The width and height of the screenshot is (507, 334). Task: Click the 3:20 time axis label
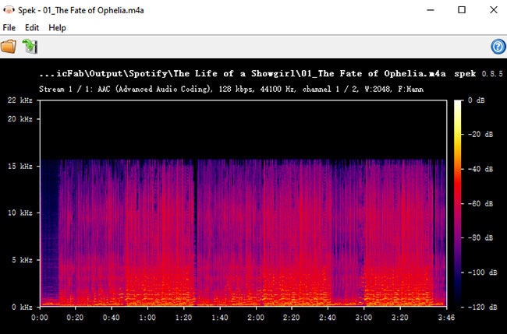tap(400, 318)
